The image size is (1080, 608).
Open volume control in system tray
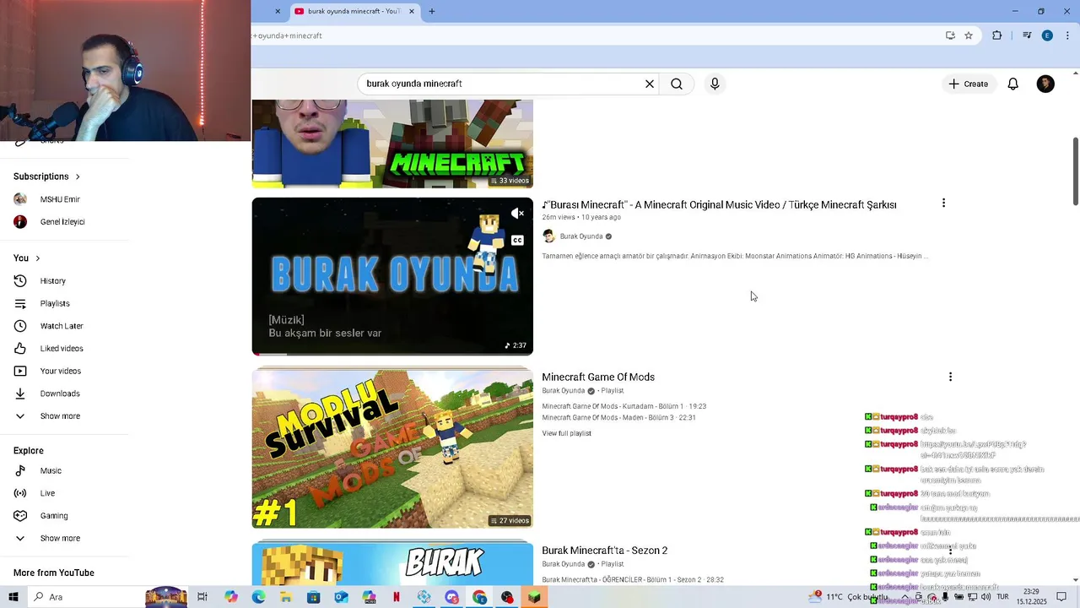[x=985, y=597]
